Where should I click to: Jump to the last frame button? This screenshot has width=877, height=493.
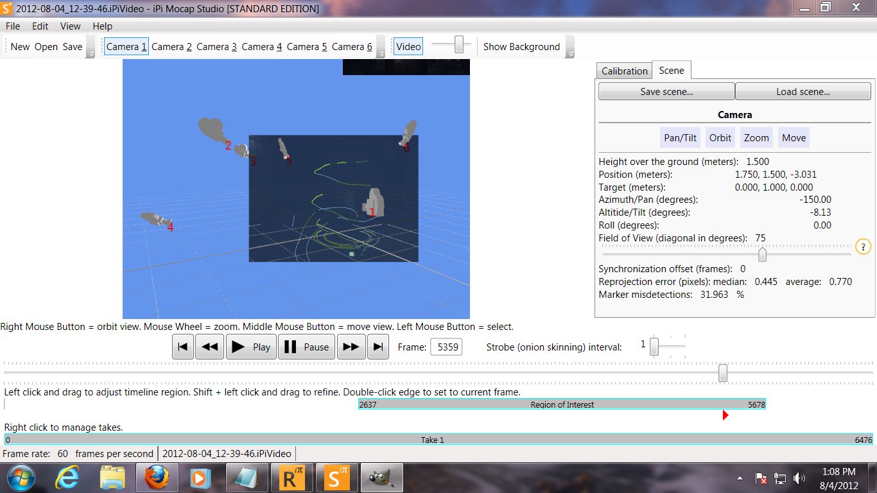tap(378, 347)
